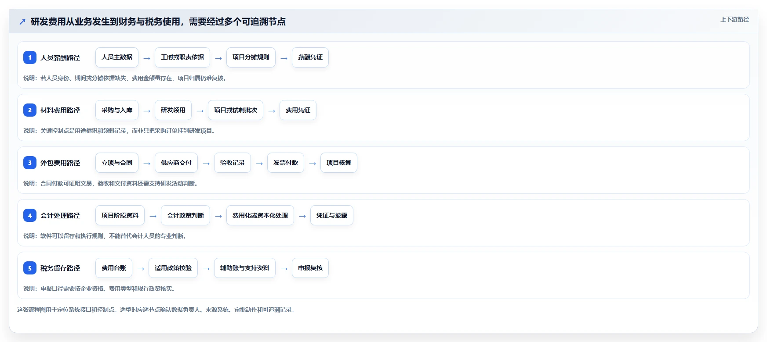This screenshot has width=767, height=342.
Task: Select the number 2 badge for 材料费用路径
Action: tap(30, 110)
